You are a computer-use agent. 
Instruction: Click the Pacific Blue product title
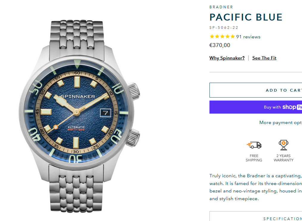click(246, 17)
